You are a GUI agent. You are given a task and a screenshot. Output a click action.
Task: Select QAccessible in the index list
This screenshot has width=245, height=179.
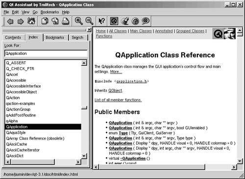coord(43,80)
